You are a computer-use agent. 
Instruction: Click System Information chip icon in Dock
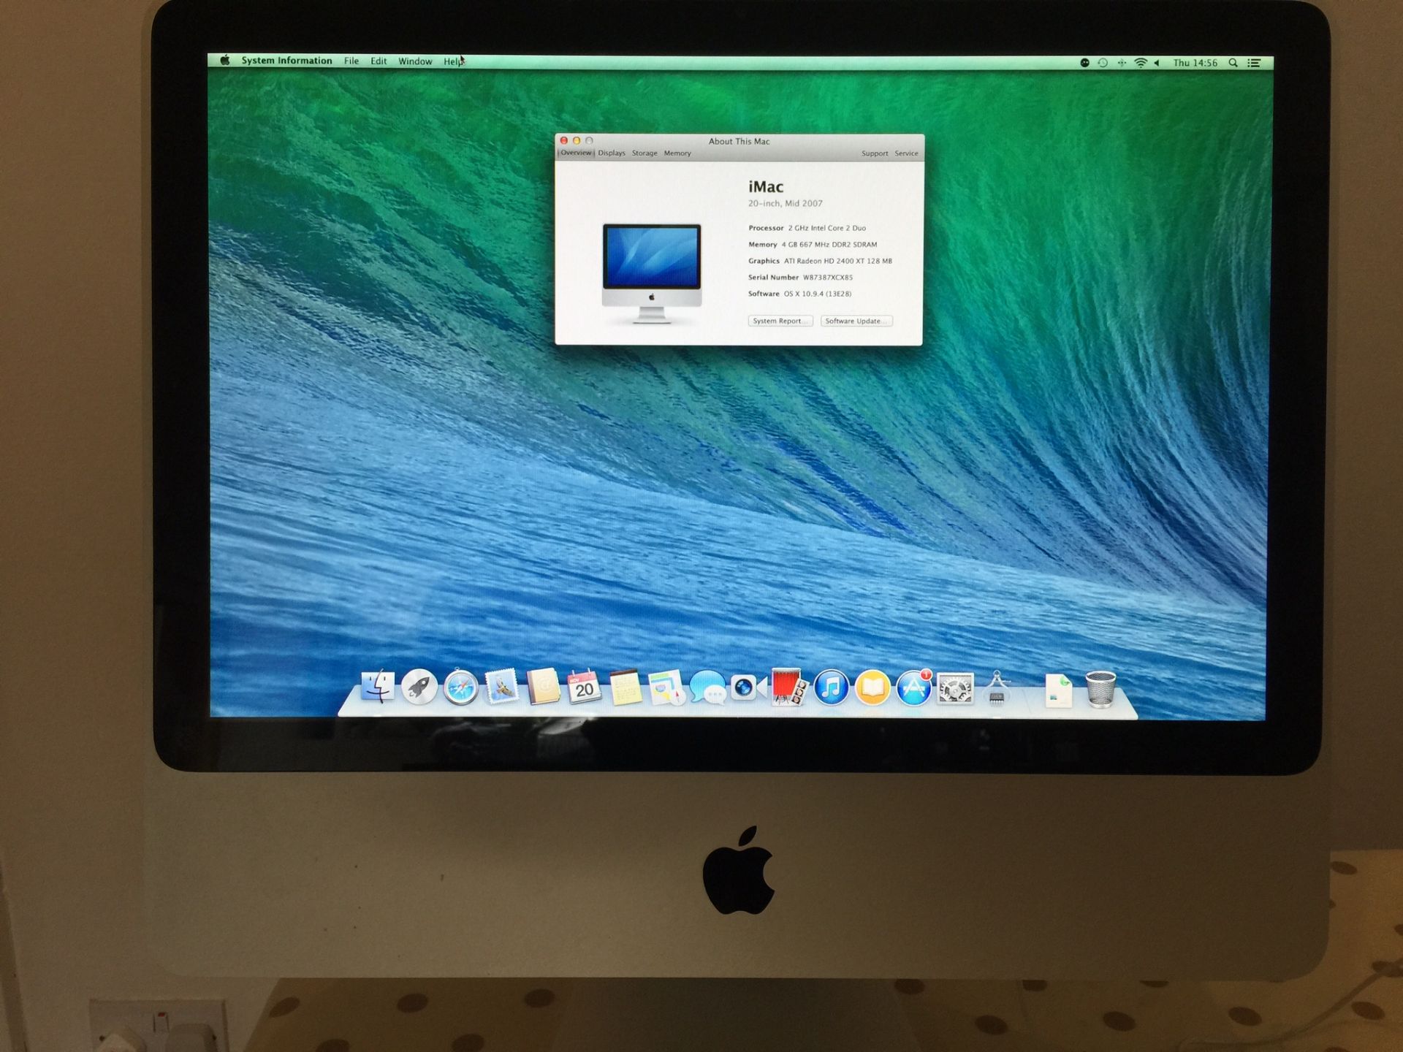click(997, 688)
